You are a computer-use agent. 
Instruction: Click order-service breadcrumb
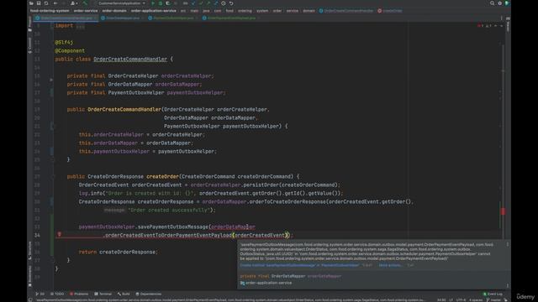coord(86,11)
